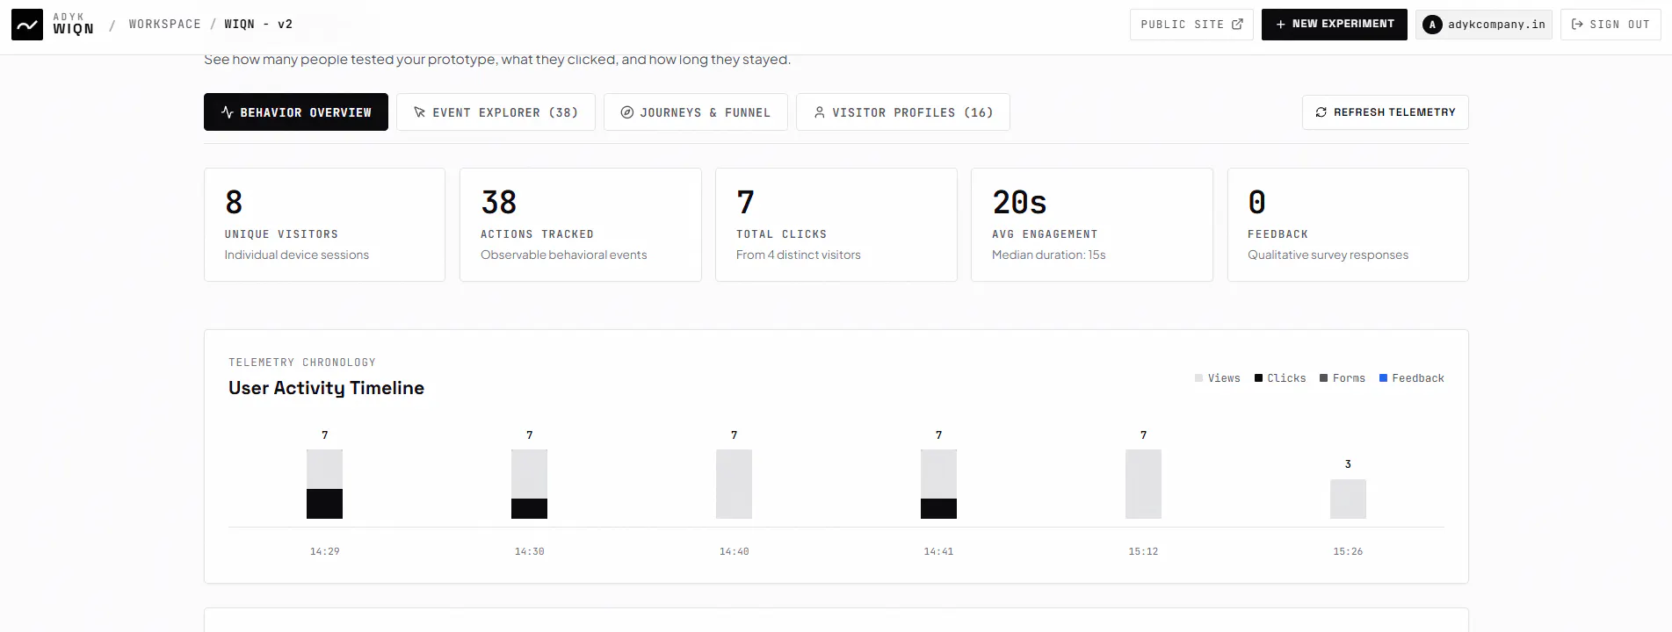
Task: Select the WIQN - v2 breadcrumb
Action: 258,25
